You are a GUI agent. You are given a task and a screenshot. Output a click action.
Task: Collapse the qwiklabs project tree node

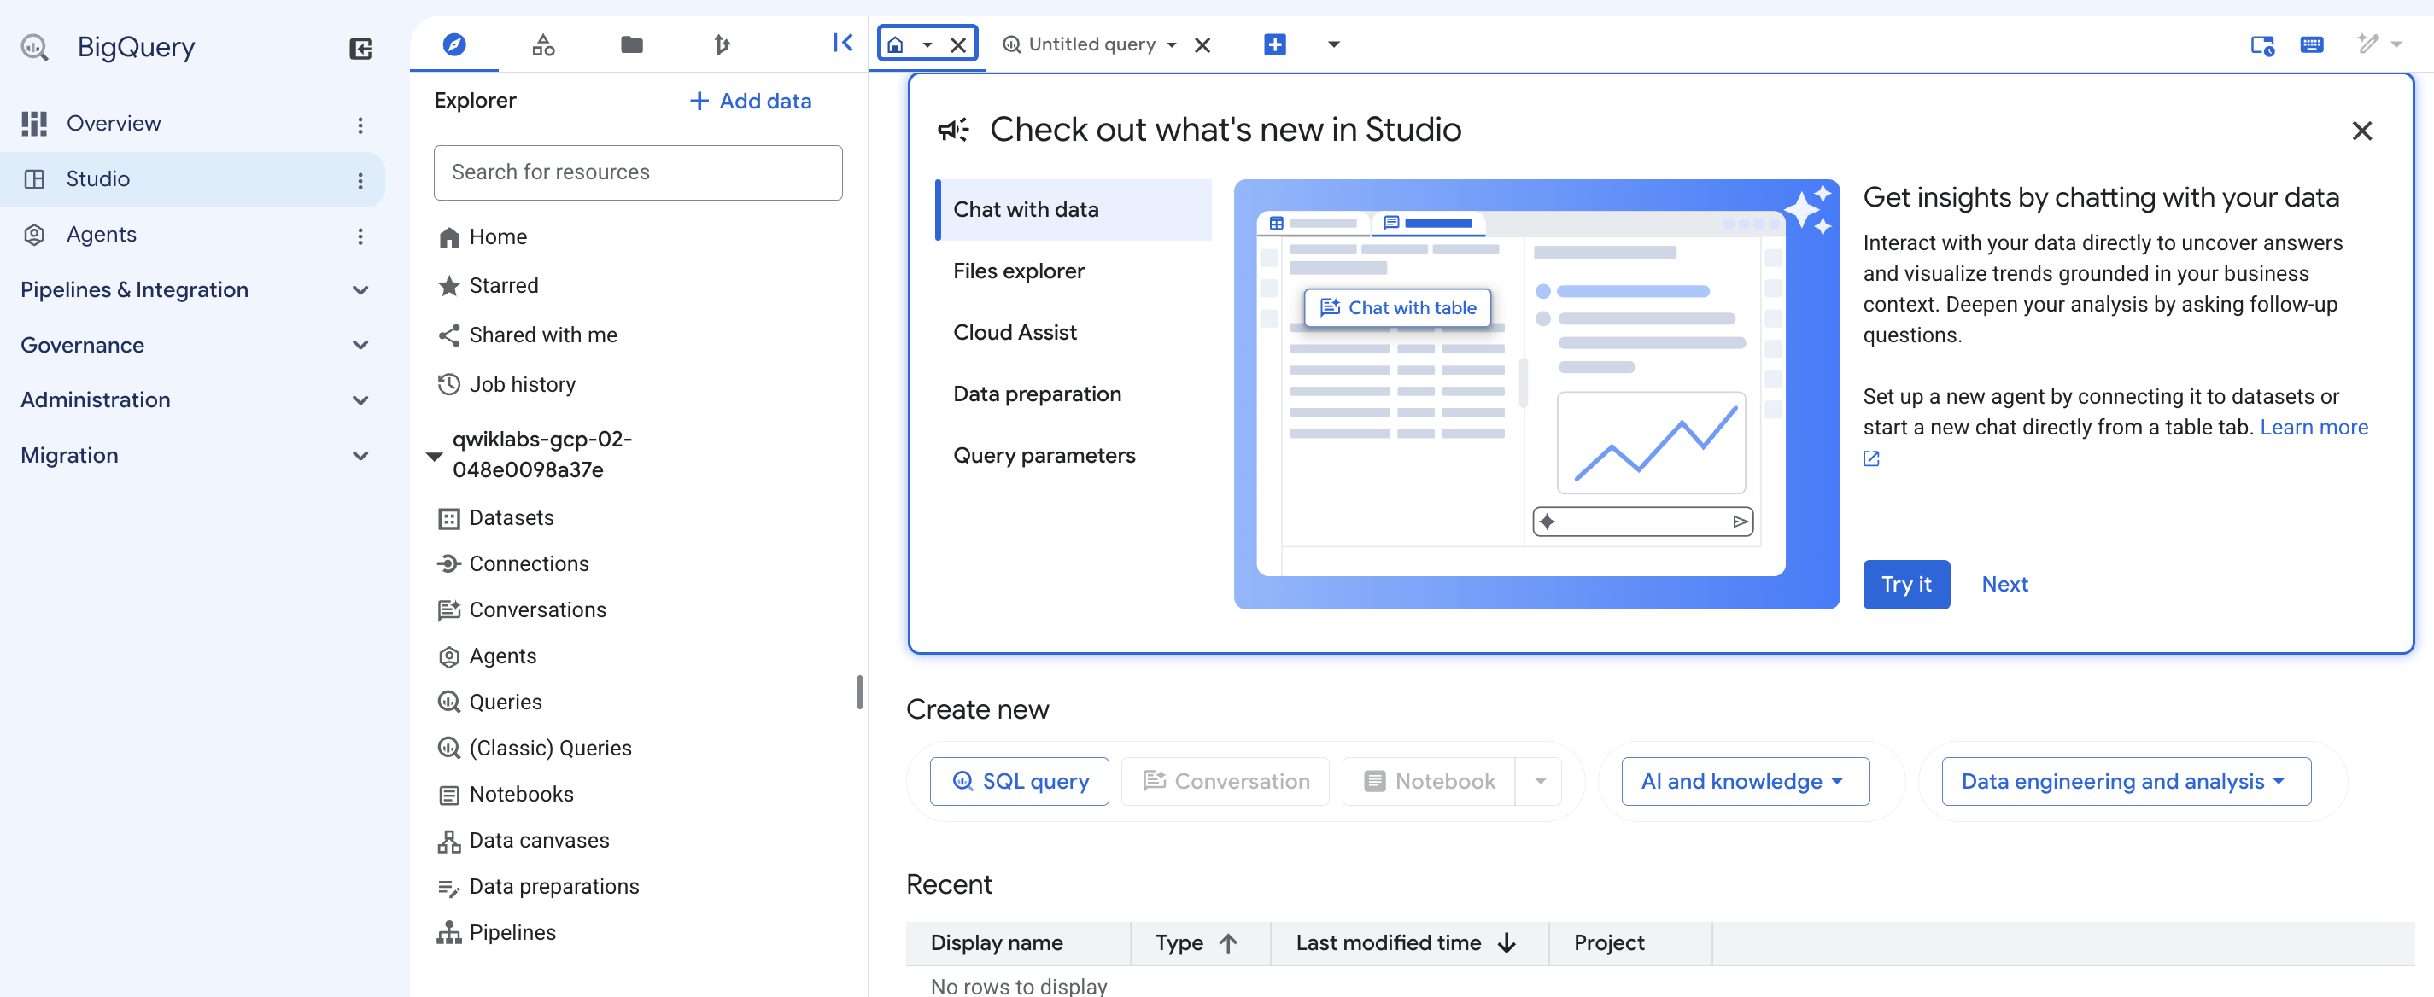(434, 456)
